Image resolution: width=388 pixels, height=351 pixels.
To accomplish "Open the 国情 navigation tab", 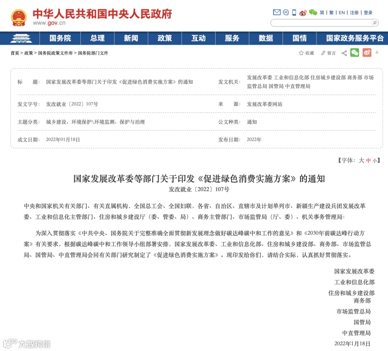I will click(299, 38).
